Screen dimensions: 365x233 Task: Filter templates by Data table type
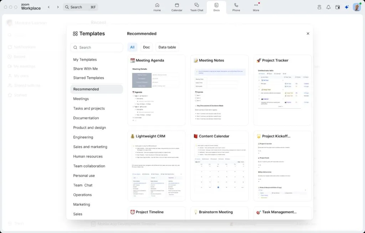[x=167, y=47]
